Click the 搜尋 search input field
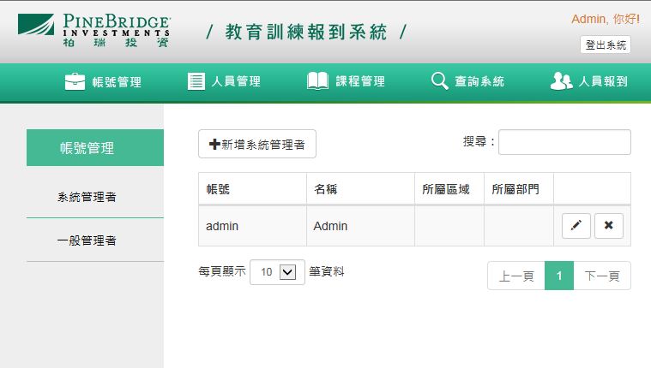The image size is (651, 368). pos(564,142)
